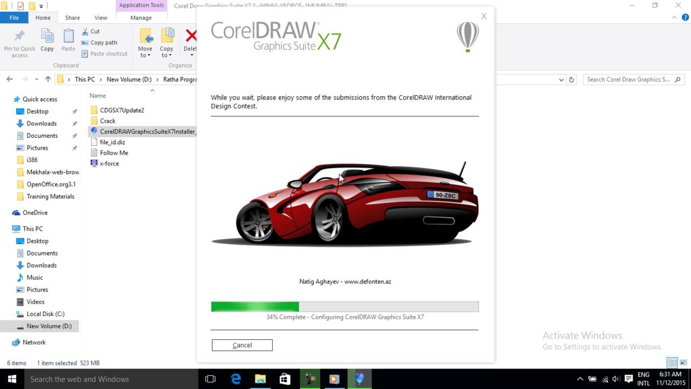
Task: Open the Manage ribbon tab
Action: click(x=141, y=18)
